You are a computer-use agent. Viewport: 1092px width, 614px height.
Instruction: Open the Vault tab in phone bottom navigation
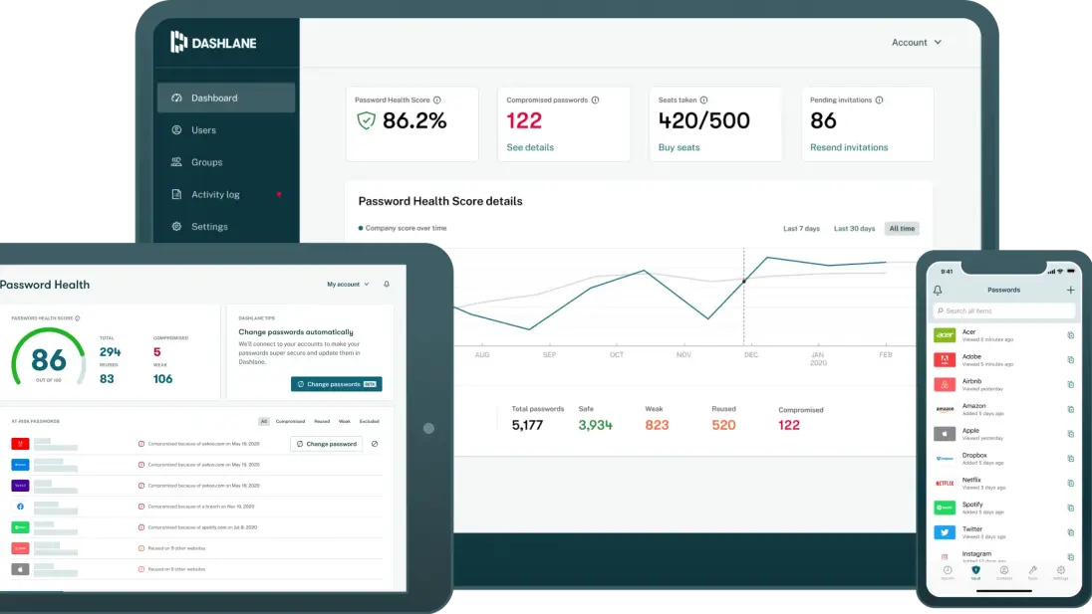[x=976, y=570]
